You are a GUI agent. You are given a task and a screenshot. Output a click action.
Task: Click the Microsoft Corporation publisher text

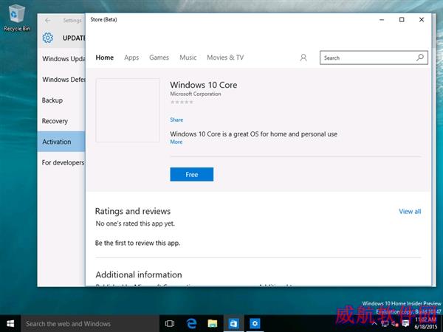click(x=196, y=94)
